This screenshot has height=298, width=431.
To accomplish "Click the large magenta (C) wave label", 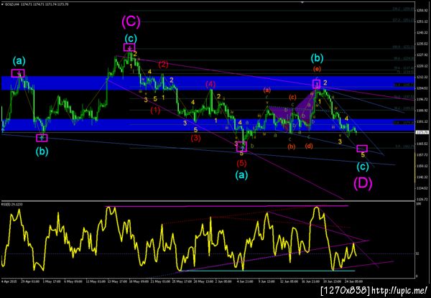I will pos(131,22).
